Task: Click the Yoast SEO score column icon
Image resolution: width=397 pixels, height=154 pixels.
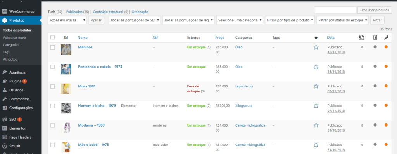Action: (x=375, y=38)
